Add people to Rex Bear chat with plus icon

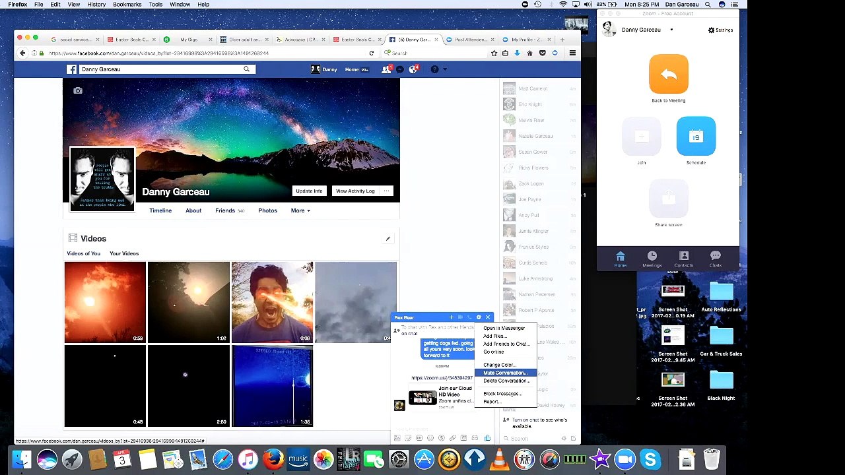pos(452,317)
